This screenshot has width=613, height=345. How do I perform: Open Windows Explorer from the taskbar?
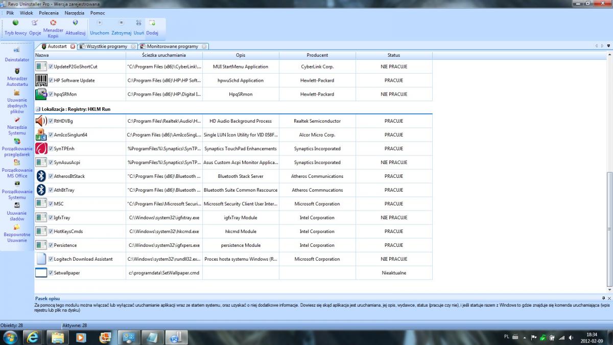[x=57, y=337]
